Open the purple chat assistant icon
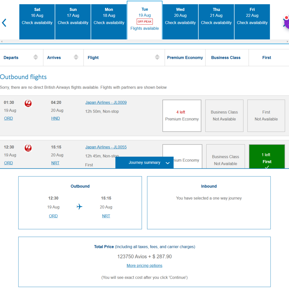This screenshot has width=289, height=290. click(x=286, y=22)
